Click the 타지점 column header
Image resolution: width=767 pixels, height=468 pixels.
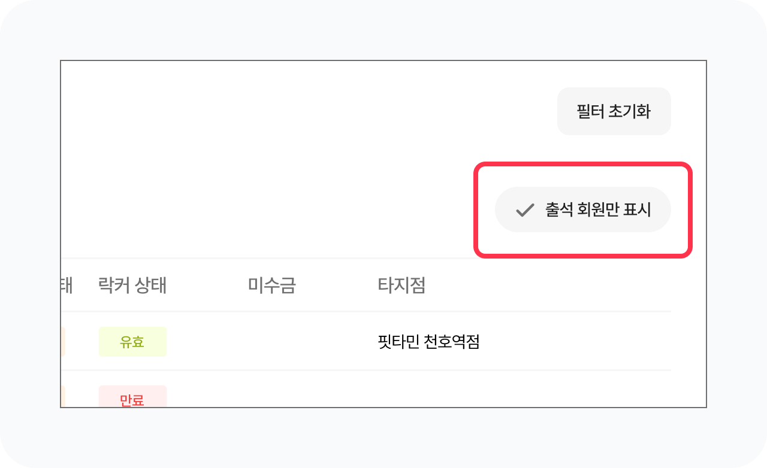coord(401,285)
